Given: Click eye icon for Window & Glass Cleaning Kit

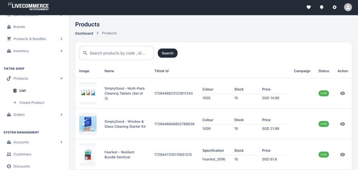Looking at the screenshot, I should [343, 124].
